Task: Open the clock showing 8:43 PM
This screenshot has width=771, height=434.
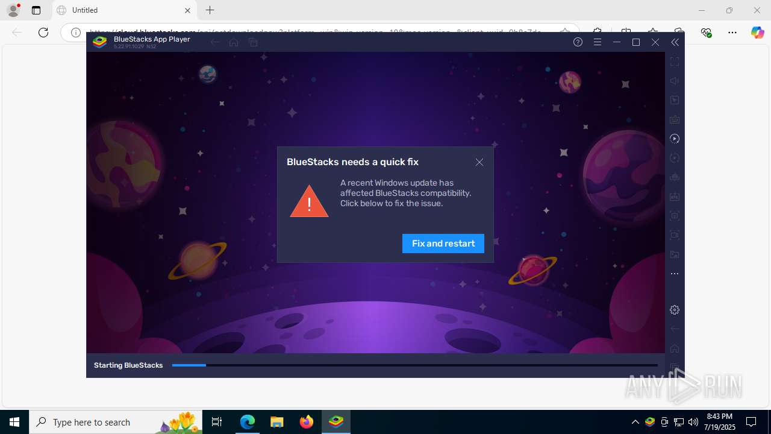Action: coord(720,422)
